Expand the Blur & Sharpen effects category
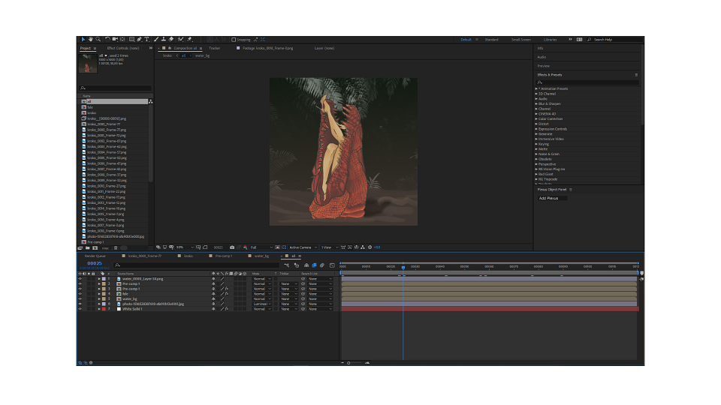721x405 pixels. point(536,103)
